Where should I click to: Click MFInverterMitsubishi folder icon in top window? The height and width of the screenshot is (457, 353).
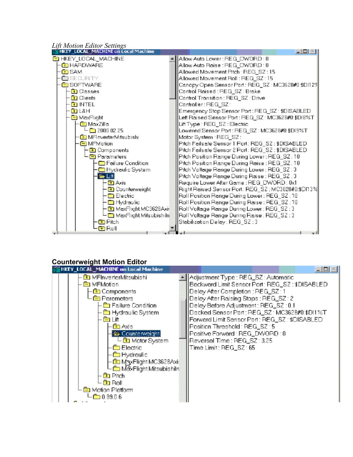(83, 137)
